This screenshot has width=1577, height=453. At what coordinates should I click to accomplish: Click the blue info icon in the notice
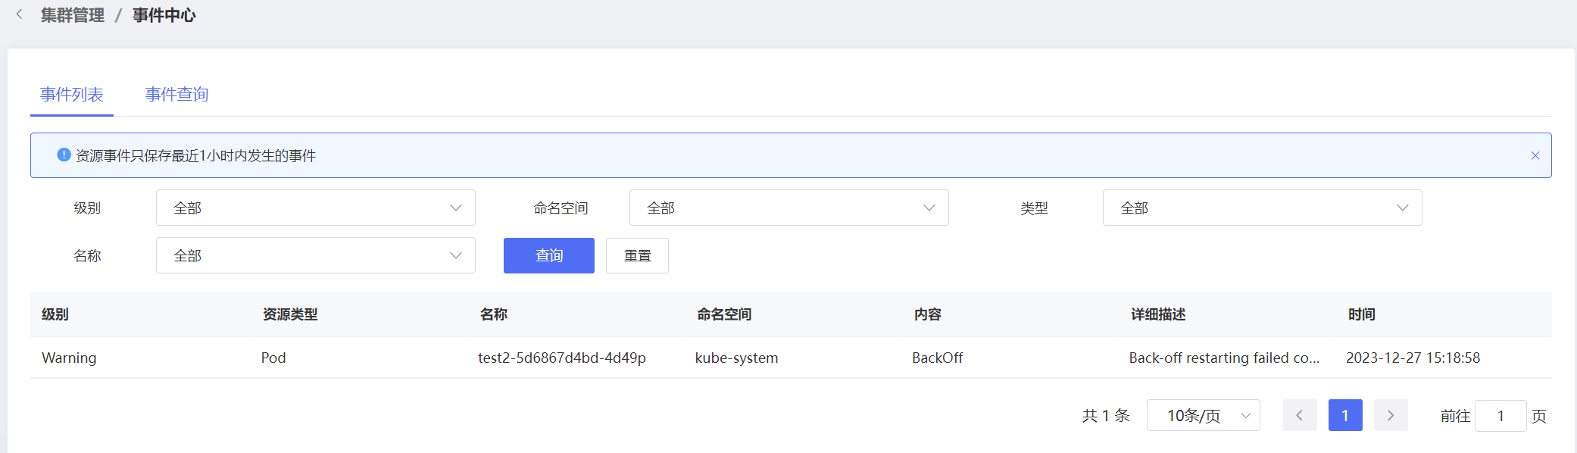64,155
